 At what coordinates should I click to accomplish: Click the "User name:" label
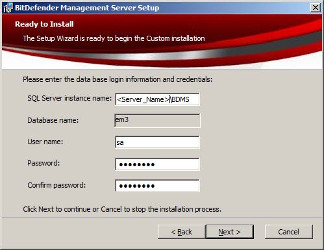[x=45, y=142]
